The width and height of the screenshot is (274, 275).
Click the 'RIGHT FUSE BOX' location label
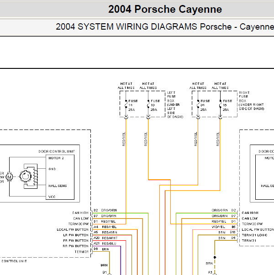(251, 100)
